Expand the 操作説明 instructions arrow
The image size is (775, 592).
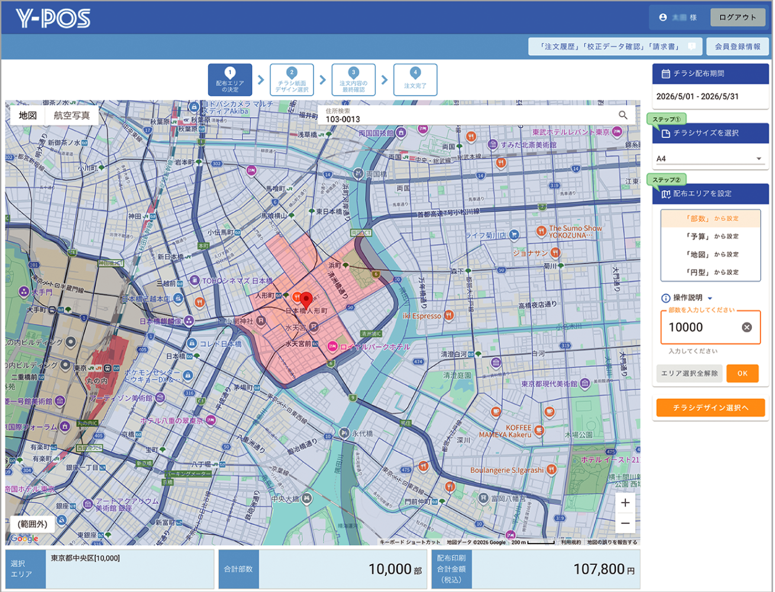pos(710,299)
